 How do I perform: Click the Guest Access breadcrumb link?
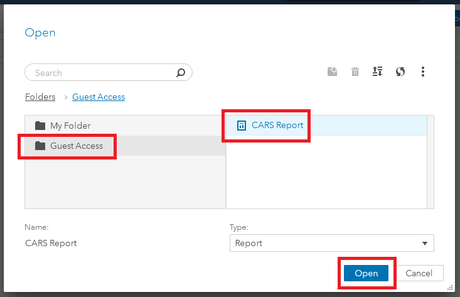(x=99, y=97)
